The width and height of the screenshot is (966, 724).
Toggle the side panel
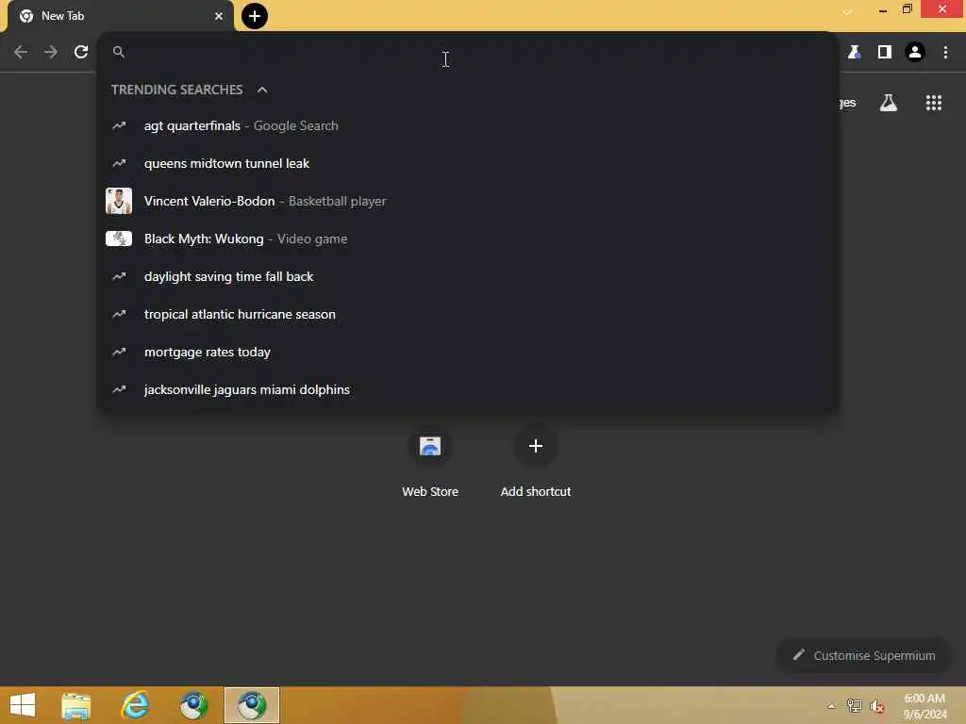tap(885, 52)
